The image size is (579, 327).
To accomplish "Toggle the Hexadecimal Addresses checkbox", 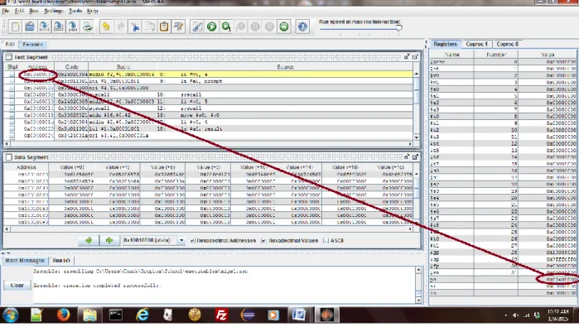I will click(x=193, y=241).
